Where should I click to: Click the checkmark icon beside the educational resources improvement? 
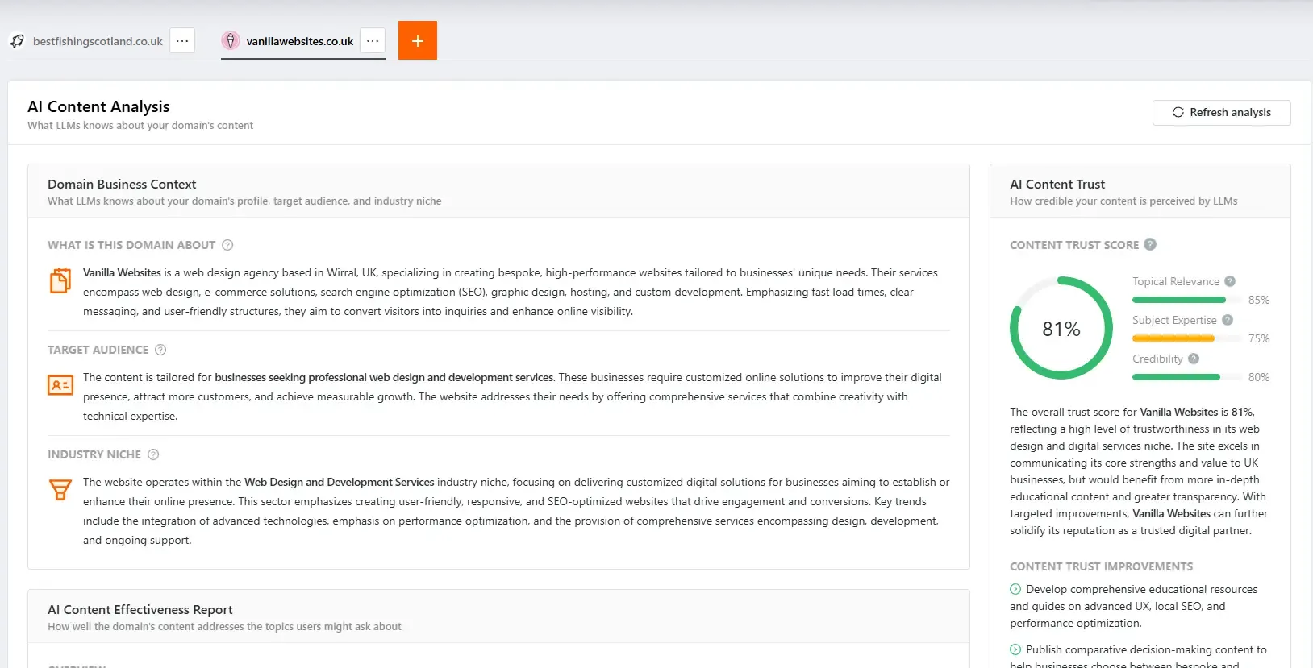(x=1015, y=589)
